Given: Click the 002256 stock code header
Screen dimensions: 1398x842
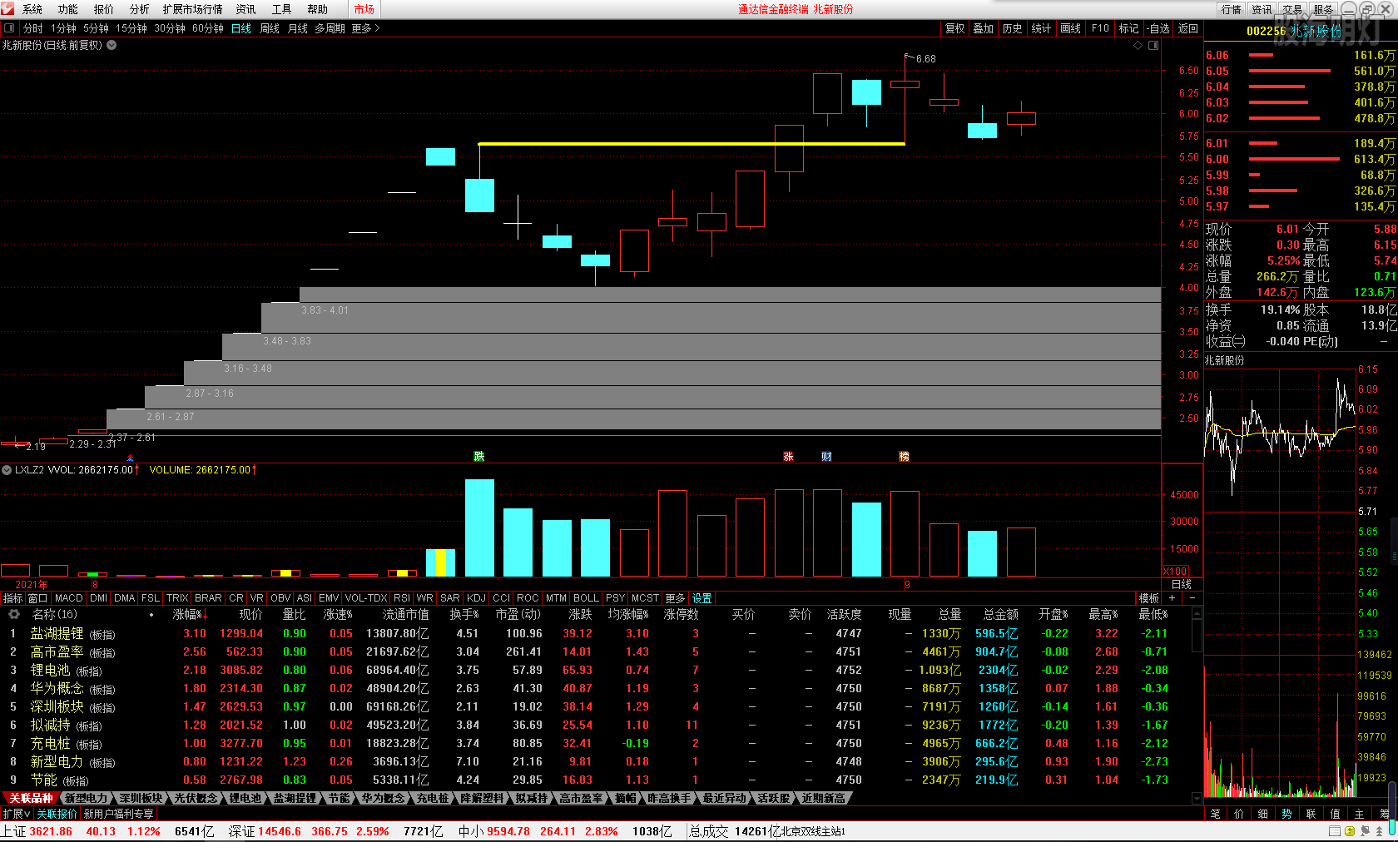Looking at the screenshot, I should pyautogui.click(x=1267, y=31).
